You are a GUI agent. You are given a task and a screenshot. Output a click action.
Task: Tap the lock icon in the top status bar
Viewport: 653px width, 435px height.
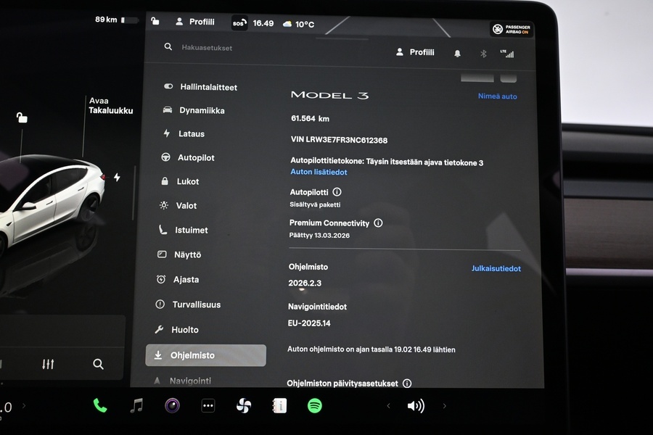(155, 22)
